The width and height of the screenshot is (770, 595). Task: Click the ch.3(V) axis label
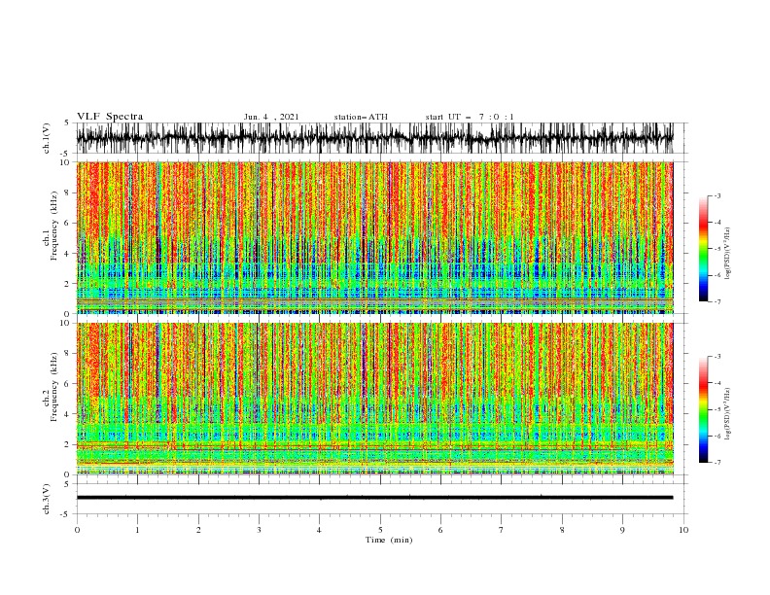pos(46,499)
